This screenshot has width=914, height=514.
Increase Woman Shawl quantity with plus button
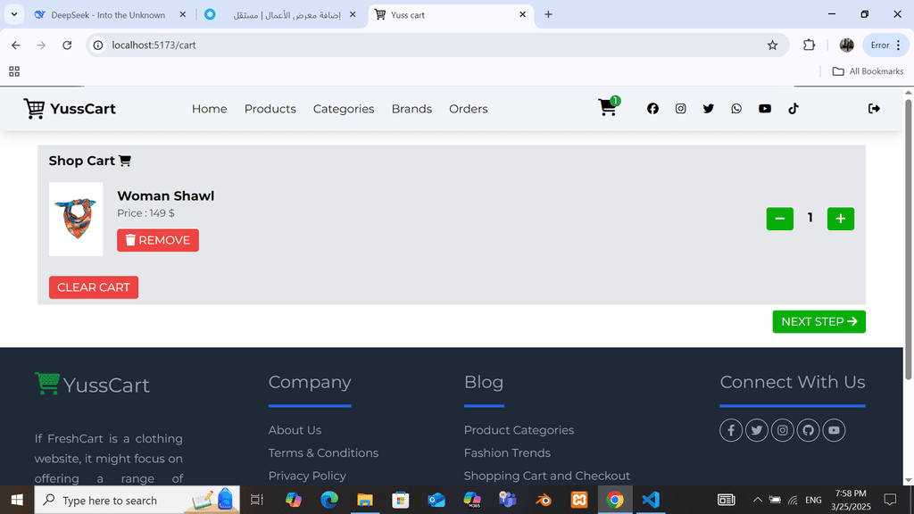(x=840, y=219)
